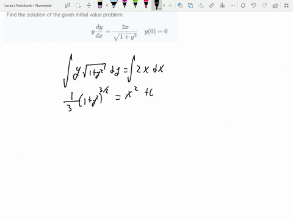293x219 pixels.
Task: Toggle the Ruler tool
Action: (x=212, y=5)
